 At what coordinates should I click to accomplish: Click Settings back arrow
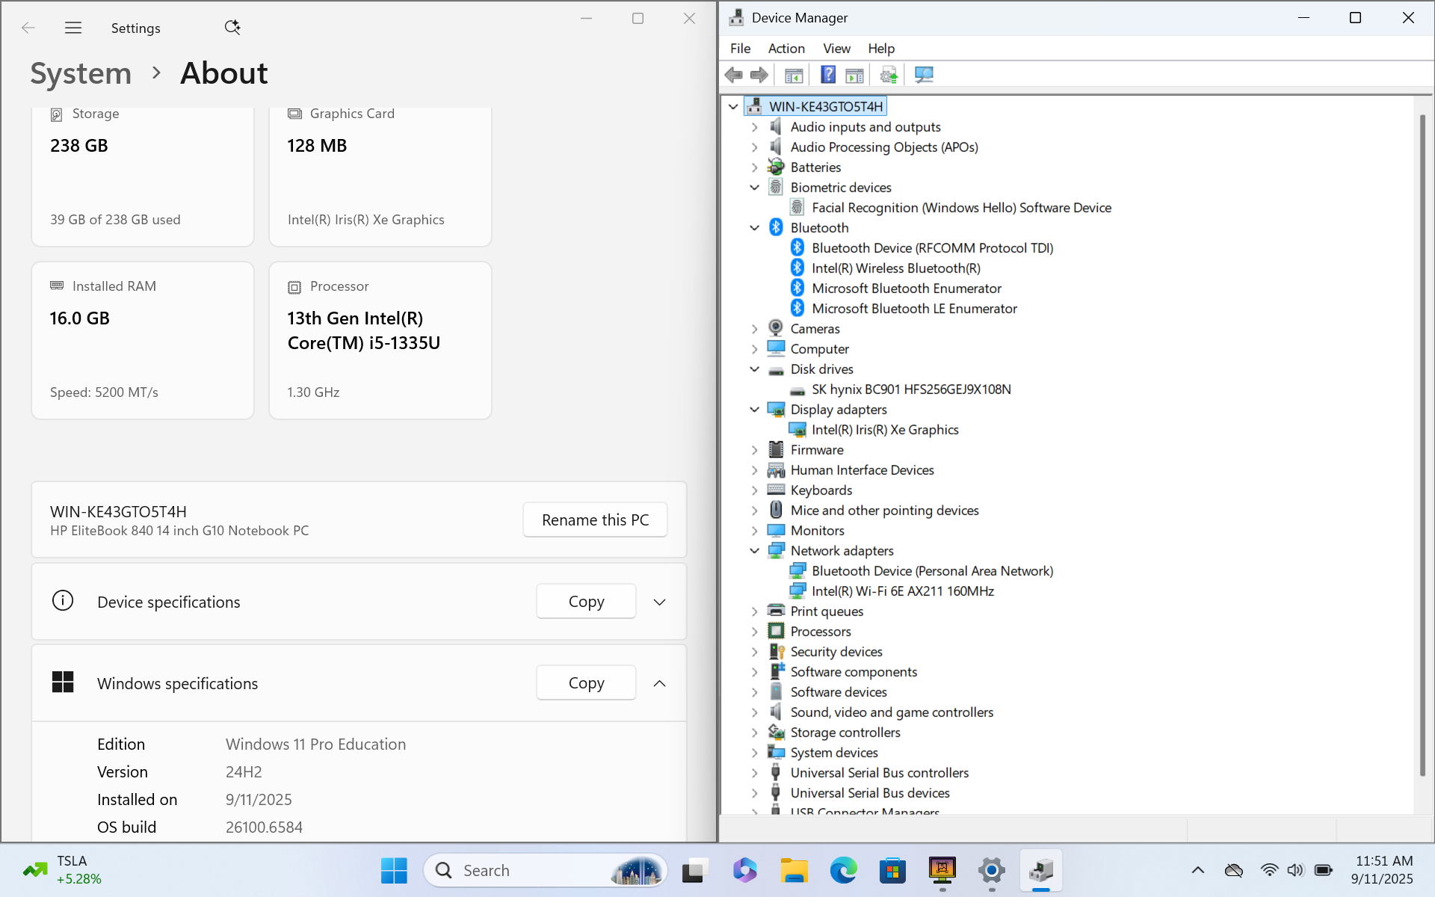28,28
